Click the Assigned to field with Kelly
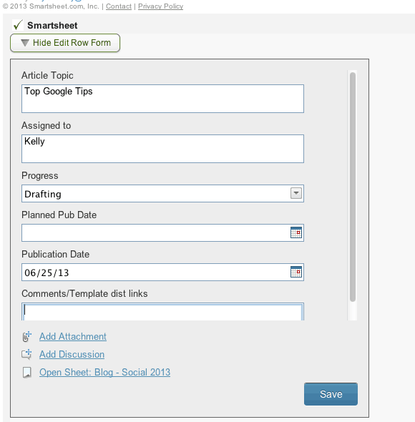Screen dimensions: 415x422 162,149
